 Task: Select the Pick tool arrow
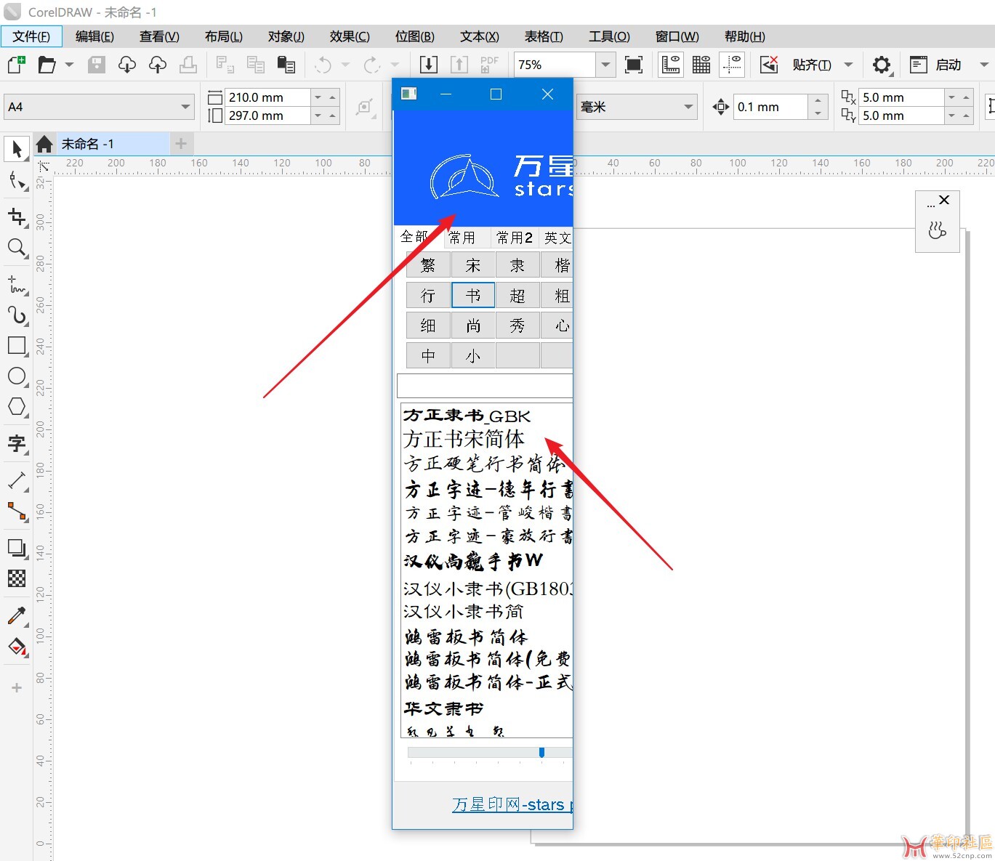[x=17, y=149]
